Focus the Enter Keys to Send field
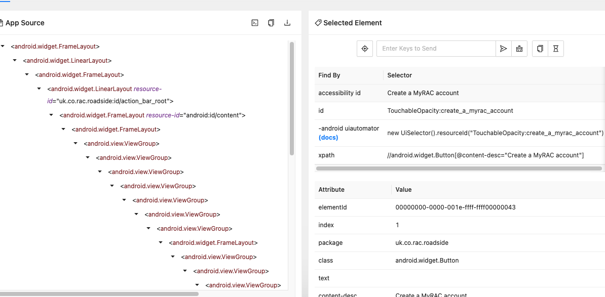 click(436, 49)
